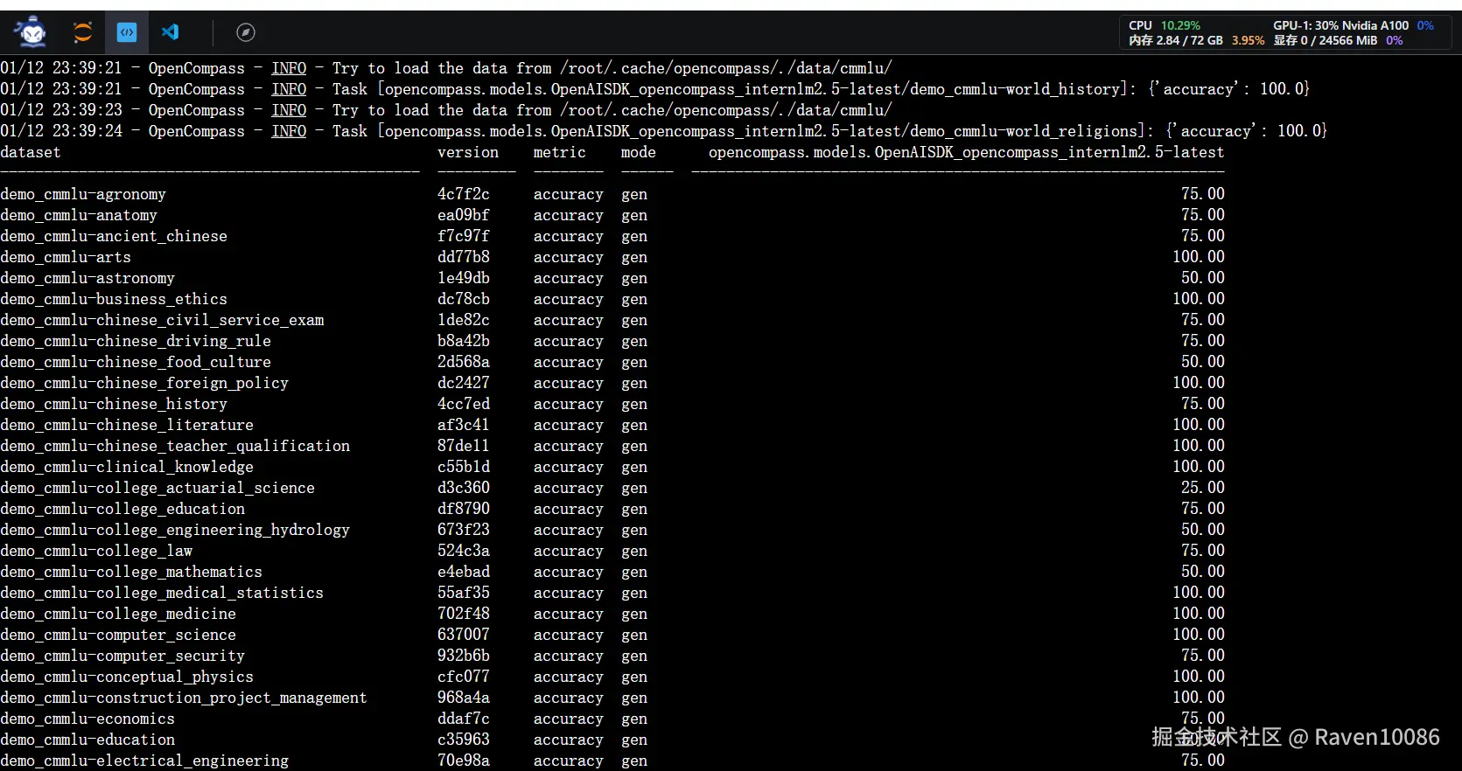Click the 'metric' column header
The height and width of the screenshot is (771, 1462).
[x=560, y=152]
